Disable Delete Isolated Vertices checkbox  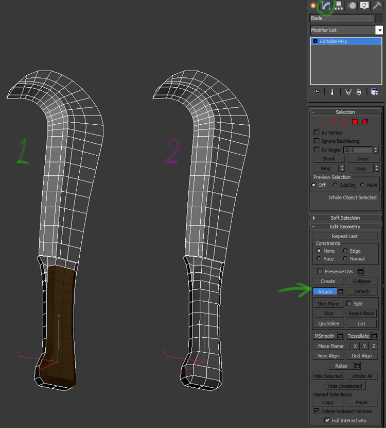pos(317,411)
